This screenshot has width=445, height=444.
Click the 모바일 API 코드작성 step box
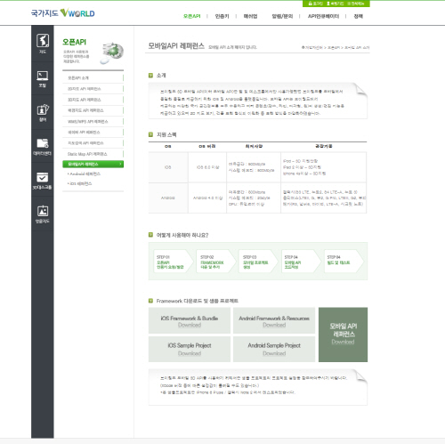click(x=301, y=262)
